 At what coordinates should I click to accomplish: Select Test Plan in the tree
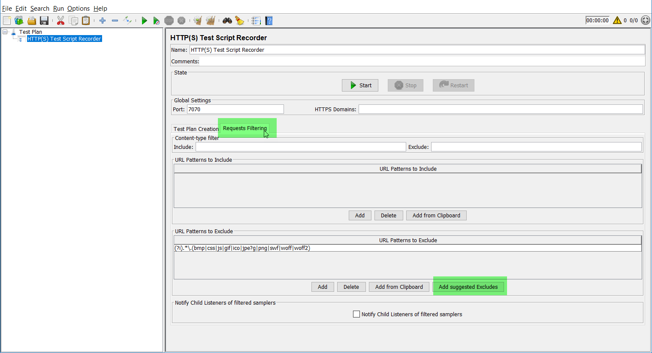(x=30, y=32)
